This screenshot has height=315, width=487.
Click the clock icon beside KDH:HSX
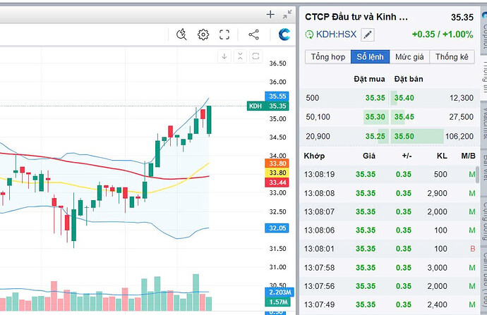pos(308,35)
